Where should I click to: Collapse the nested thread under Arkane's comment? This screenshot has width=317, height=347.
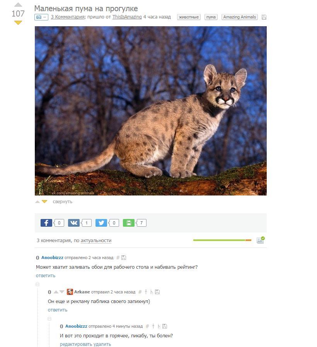[x=49, y=319]
